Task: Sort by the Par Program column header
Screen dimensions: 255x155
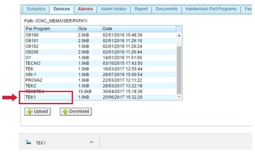Action: pos(51,29)
